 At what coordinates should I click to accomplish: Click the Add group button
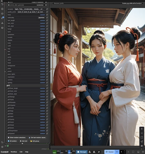[34, 141]
